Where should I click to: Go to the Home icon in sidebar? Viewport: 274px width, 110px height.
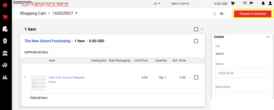tap(5, 5)
